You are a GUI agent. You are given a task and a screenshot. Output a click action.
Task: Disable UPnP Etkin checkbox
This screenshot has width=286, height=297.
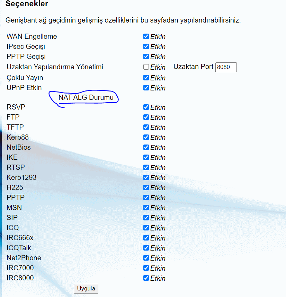tap(146, 88)
